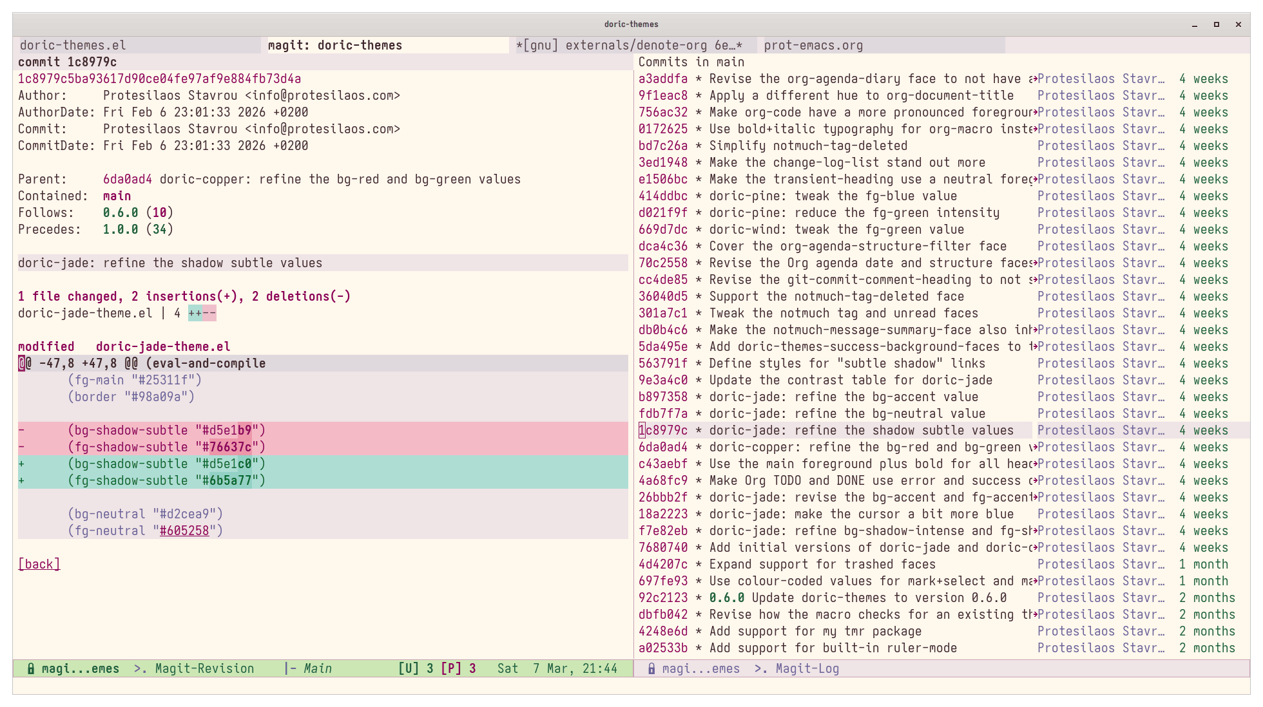Collapse the modified doric-jade-theme.el section
Screen dimensions: 1263x707
(124, 346)
